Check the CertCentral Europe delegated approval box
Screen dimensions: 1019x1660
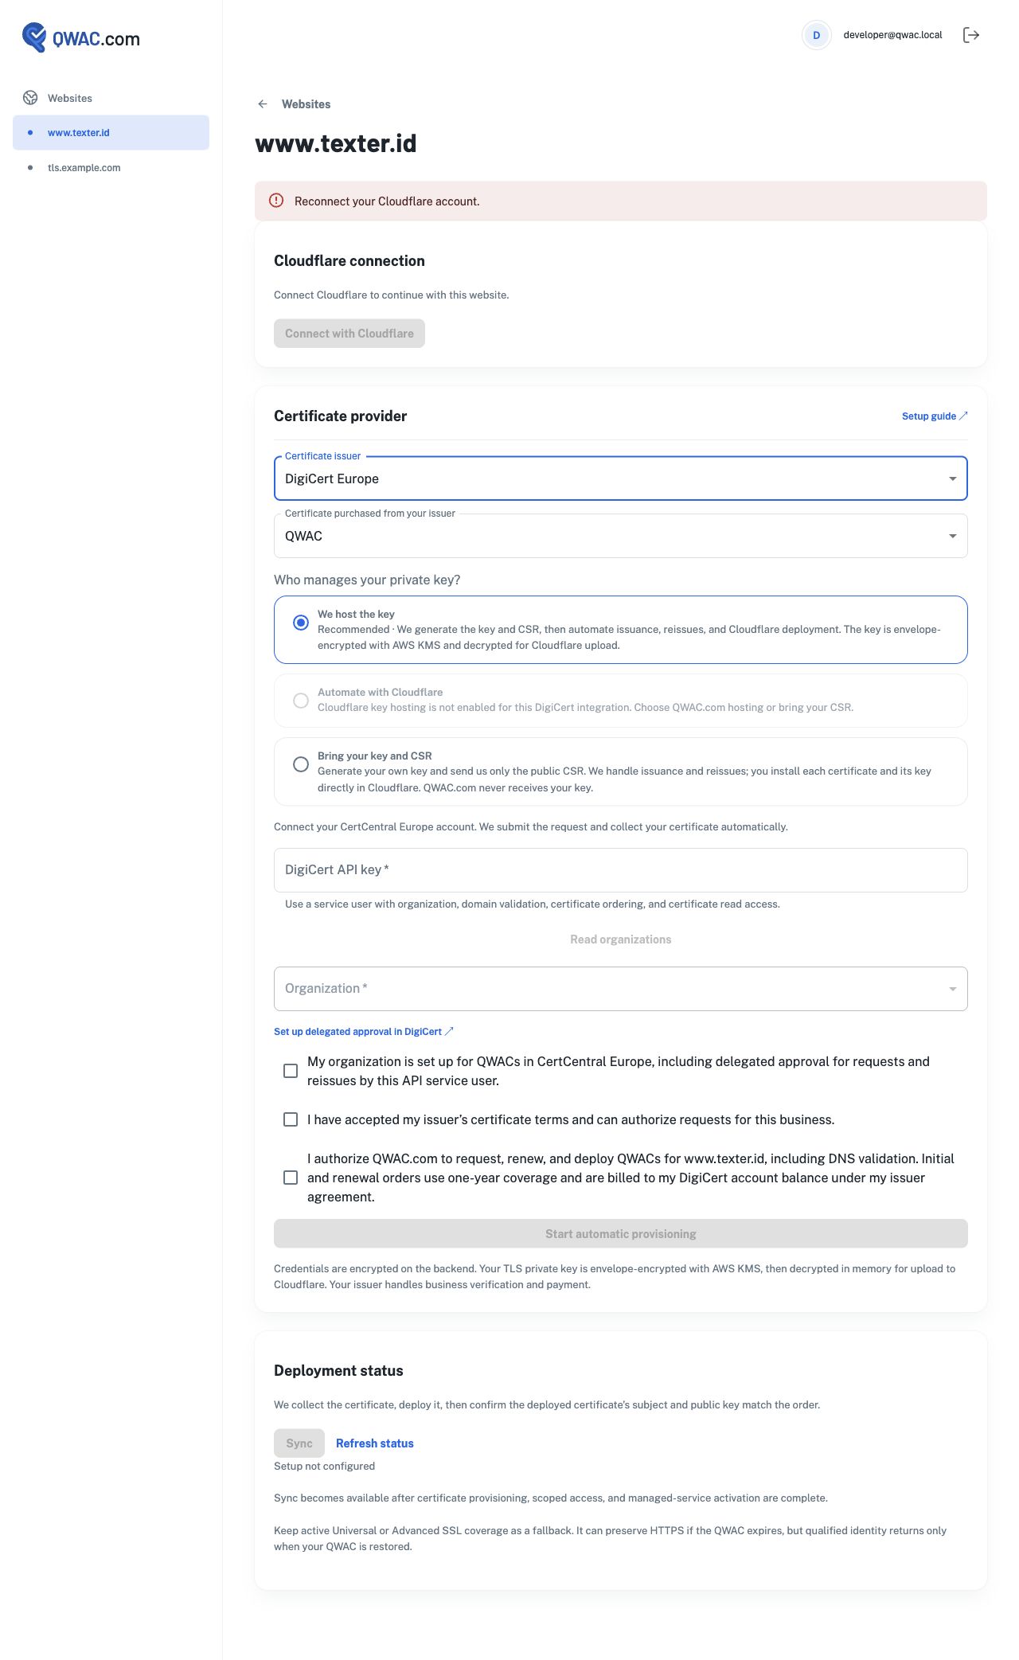click(291, 1071)
